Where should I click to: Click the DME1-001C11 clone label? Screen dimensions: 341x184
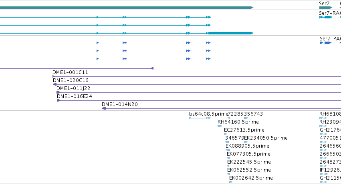coord(70,72)
